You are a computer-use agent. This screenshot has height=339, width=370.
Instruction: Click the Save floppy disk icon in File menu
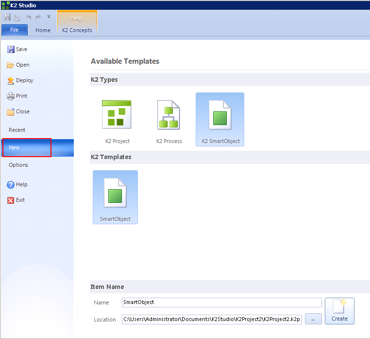coord(11,50)
